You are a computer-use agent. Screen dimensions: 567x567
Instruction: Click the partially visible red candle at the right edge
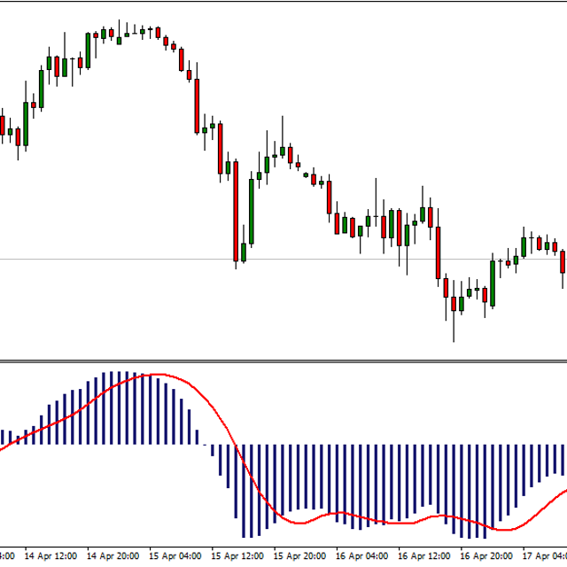563,262
